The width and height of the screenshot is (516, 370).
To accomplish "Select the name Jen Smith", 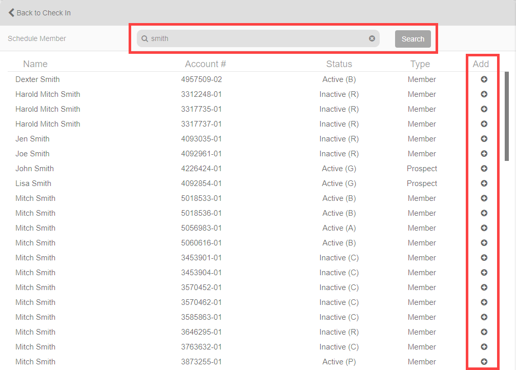I will tap(32, 138).
